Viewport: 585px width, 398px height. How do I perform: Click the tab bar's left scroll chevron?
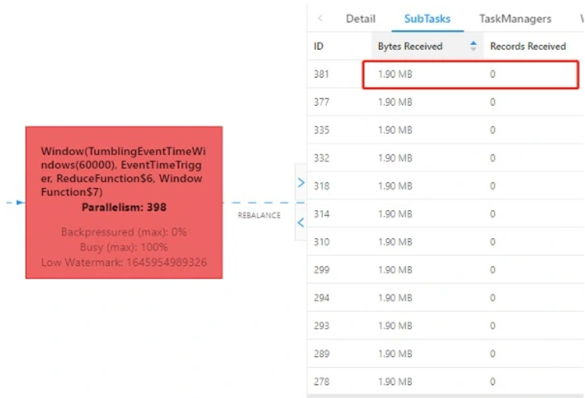320,18
